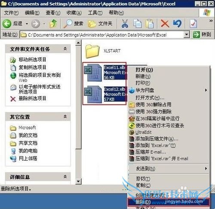215x209 pixels.
Task: Click task pane scrollbar down arrow
Action: pyautogui.click(x=78, y=181)
